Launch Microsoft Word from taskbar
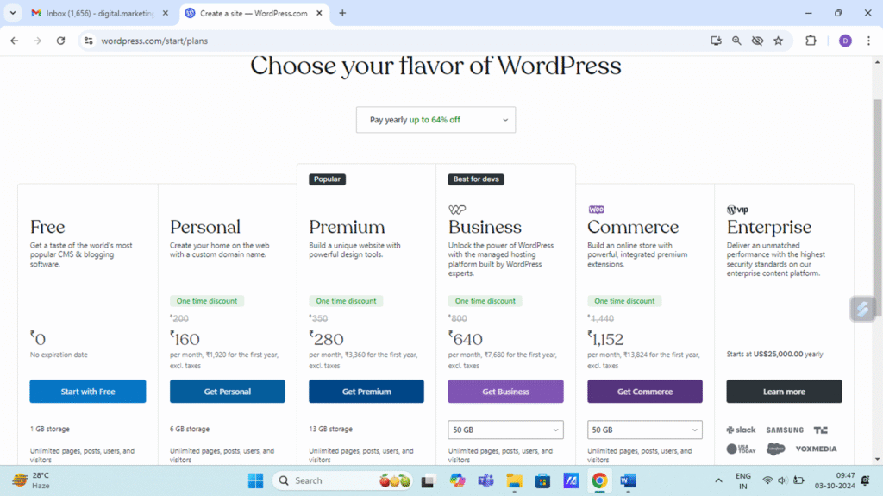Screen dimensions: 883x496 [x=628, y=480]
